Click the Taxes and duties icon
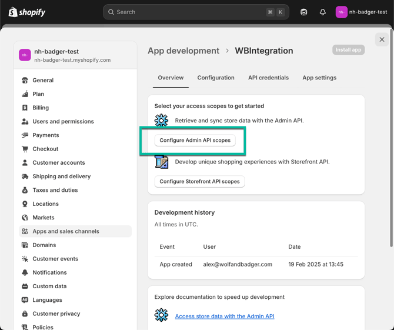The height and width of the screenshot is (330, 394). click(x=25, y=190)
